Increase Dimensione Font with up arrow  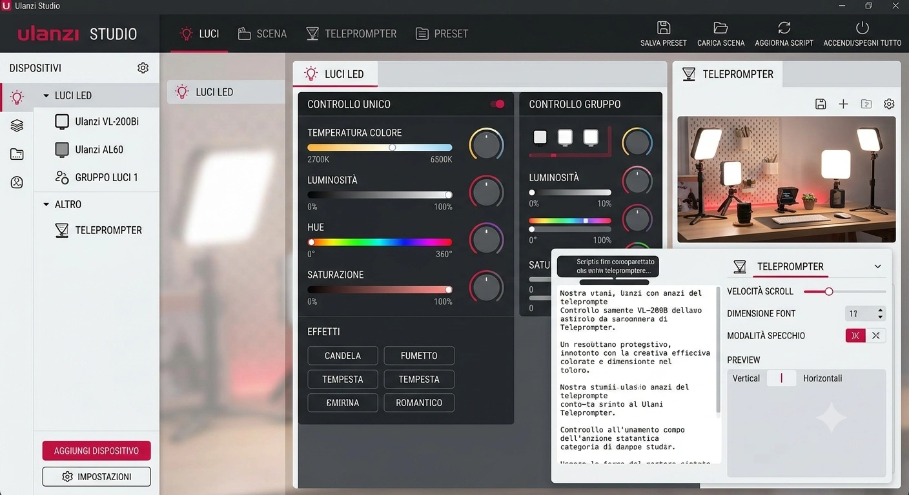[x=881, y=310]
